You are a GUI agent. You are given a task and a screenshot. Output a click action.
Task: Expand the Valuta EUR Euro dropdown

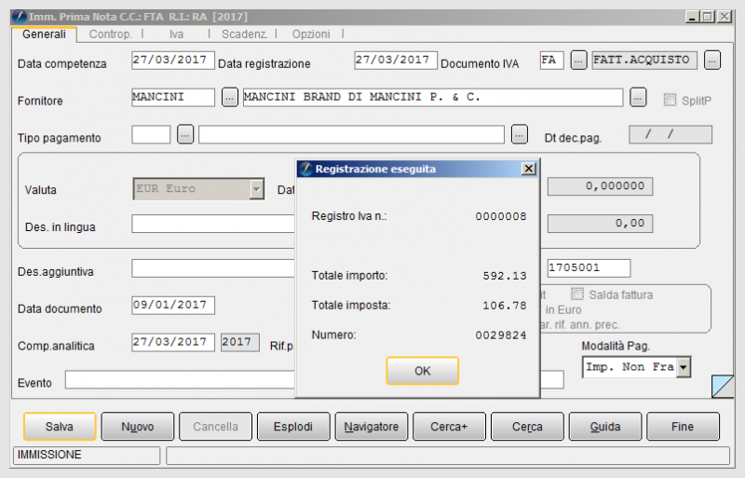tap(257, 189)
